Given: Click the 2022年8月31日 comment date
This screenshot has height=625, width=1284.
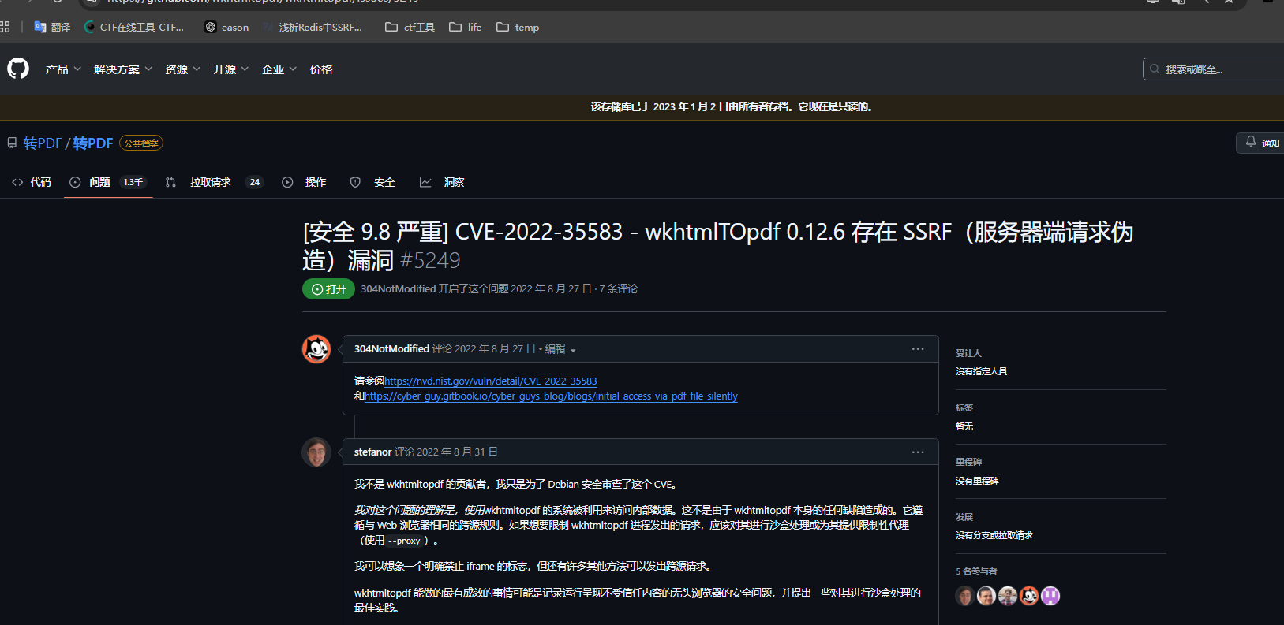Looking at the screenshot, I should 457,452.
